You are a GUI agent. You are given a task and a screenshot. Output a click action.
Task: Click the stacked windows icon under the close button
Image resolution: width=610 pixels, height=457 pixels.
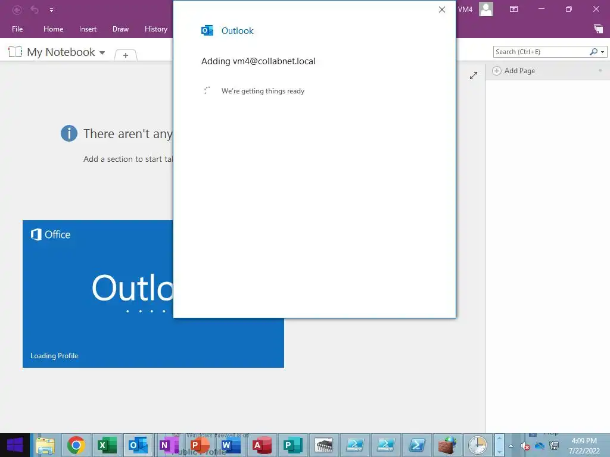598,29
